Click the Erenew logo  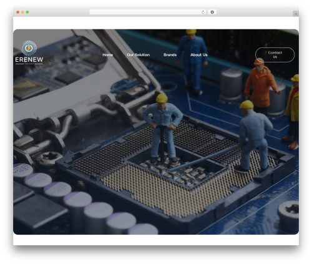coord(29,52)
